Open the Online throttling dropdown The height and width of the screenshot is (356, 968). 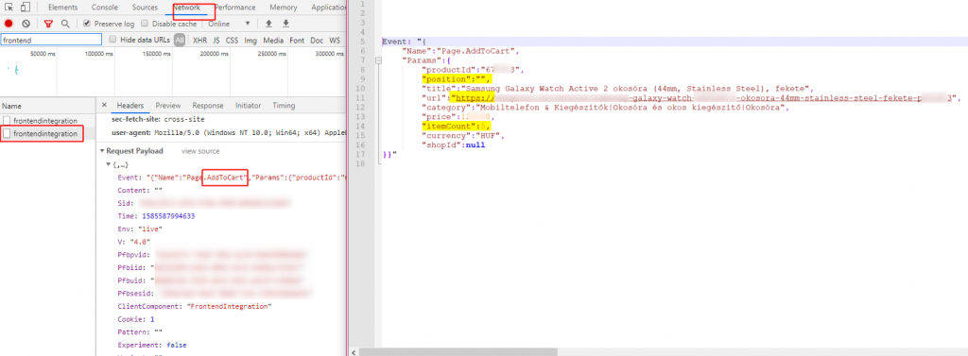point(229,24)
